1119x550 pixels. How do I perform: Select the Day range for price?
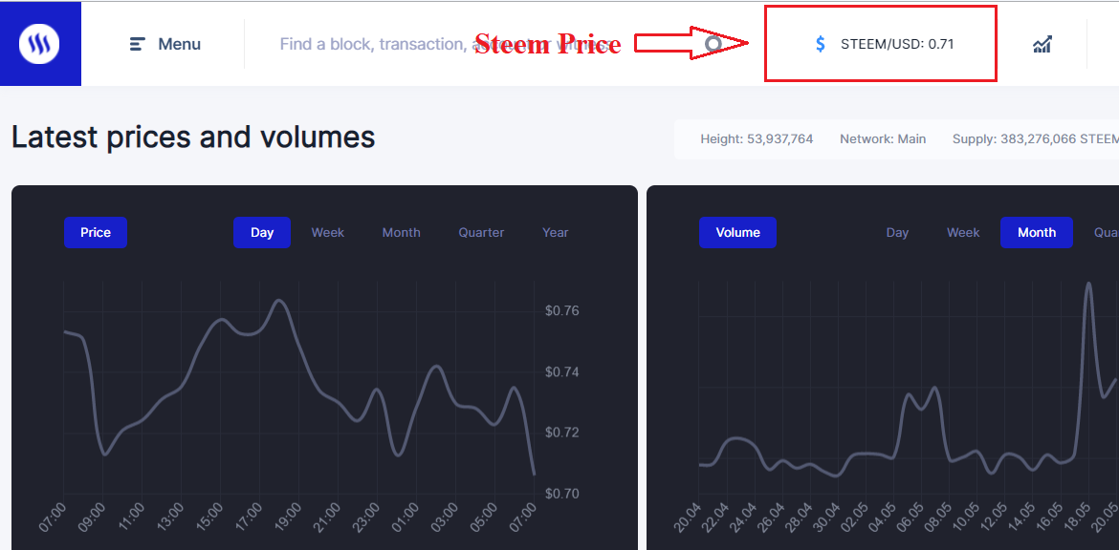[x=262, y=232]
